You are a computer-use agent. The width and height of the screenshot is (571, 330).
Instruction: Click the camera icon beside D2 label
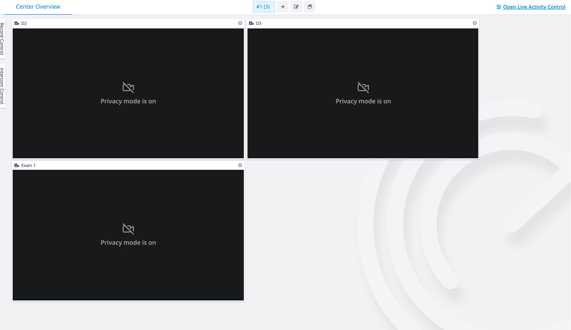pos(17,23)
